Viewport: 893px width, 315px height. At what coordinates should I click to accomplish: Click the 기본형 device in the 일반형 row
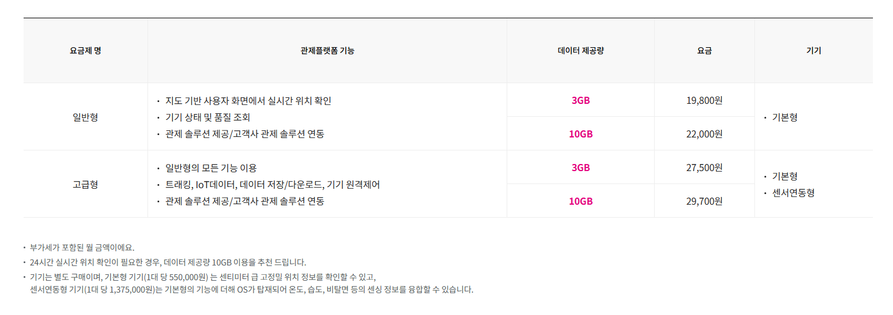tap(785, 117)
